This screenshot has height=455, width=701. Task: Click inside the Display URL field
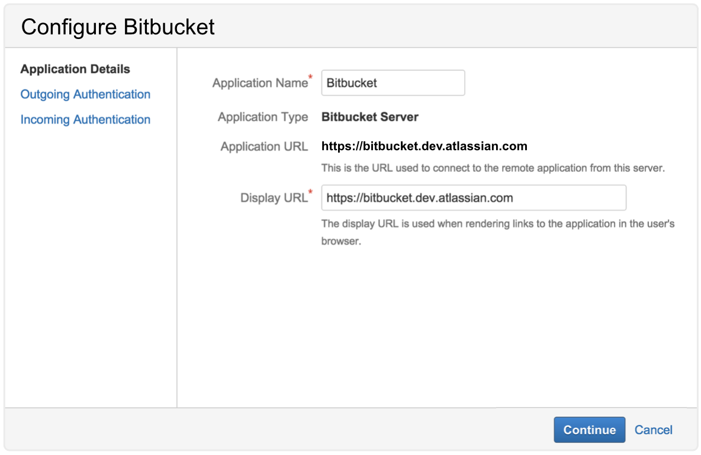(x=472, y=197)
